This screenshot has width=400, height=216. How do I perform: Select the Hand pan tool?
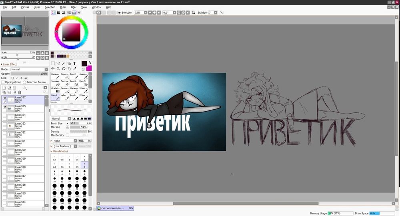pyautogui.click(x=69, y=68)
